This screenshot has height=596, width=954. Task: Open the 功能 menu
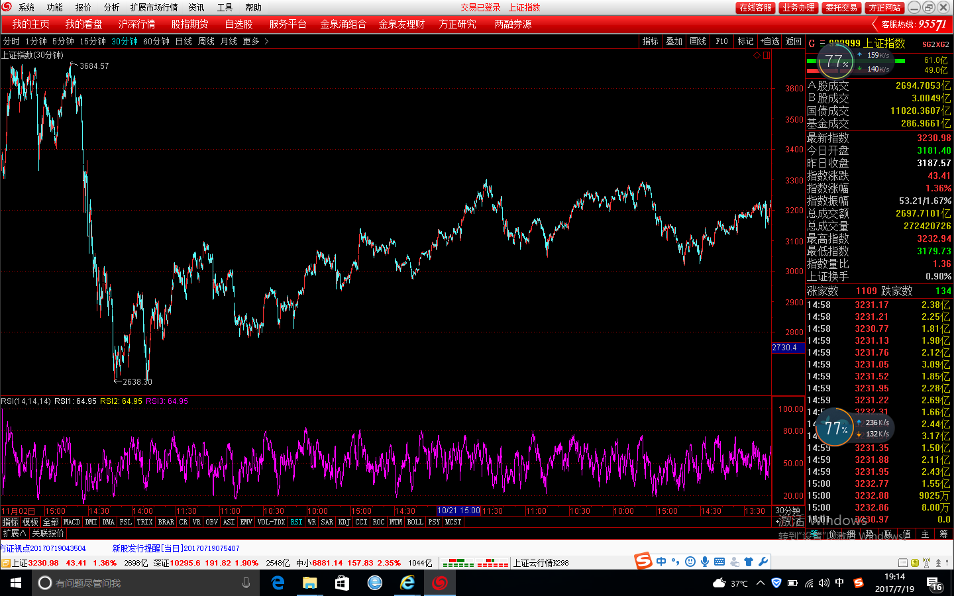[x=55, y=7]
